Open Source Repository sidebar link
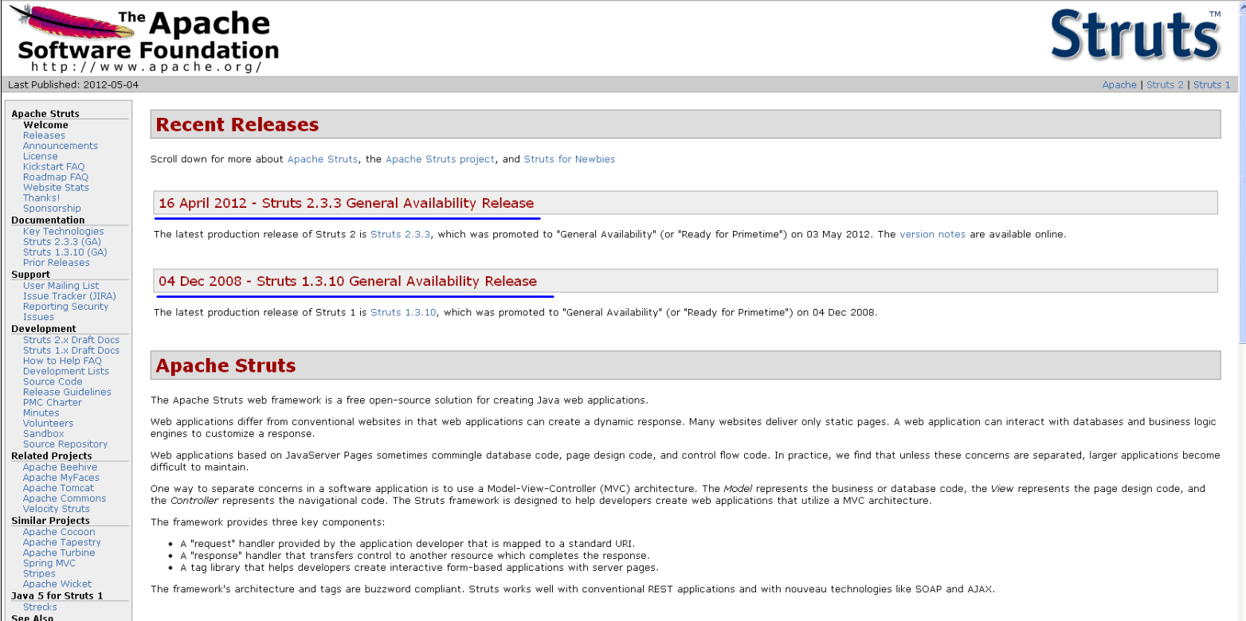The height and width of the screenshot is (621, 1246). pos(65,444)
